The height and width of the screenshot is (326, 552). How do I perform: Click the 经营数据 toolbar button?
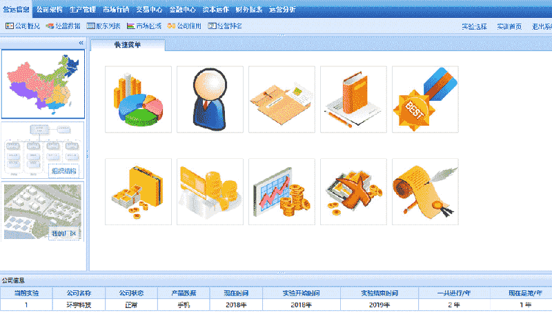click(x=63, y=26)
